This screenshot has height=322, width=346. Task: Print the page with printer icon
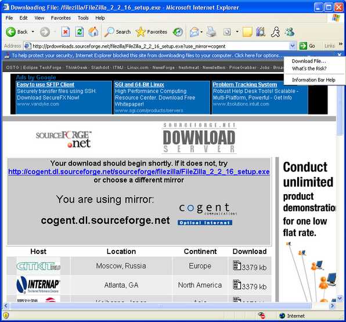pos(211,32)
